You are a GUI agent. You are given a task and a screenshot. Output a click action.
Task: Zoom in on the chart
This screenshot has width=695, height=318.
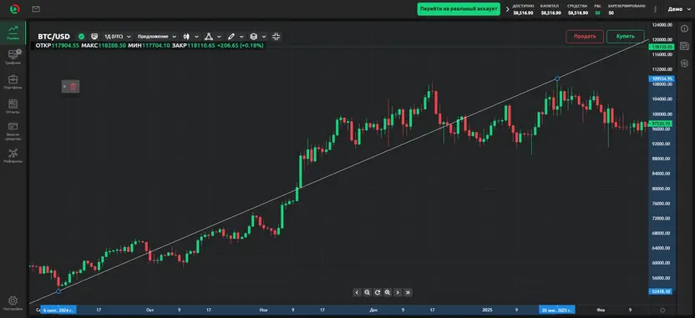click(x=388, y=292)
